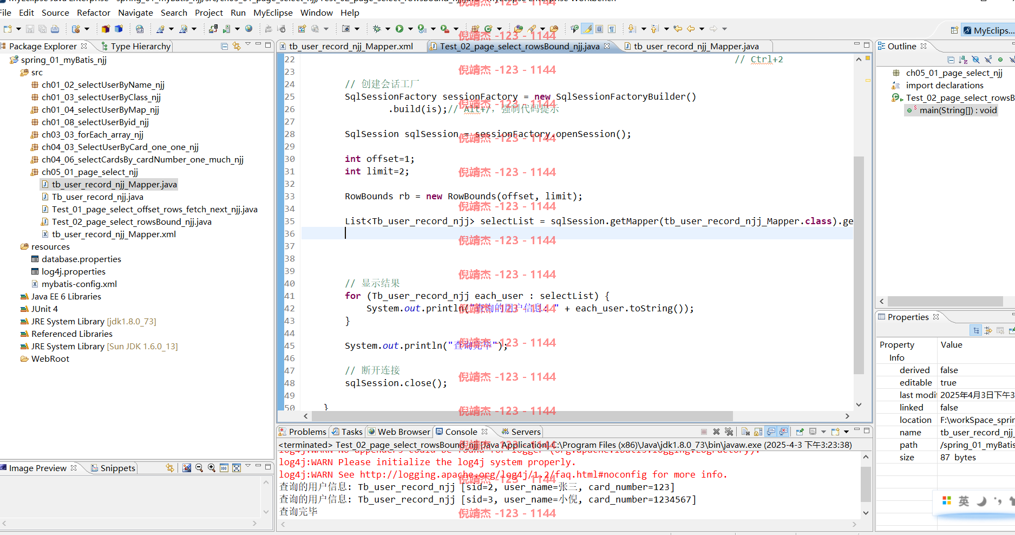
Task: Switch to the Problems tab
Action: (302, 432)
